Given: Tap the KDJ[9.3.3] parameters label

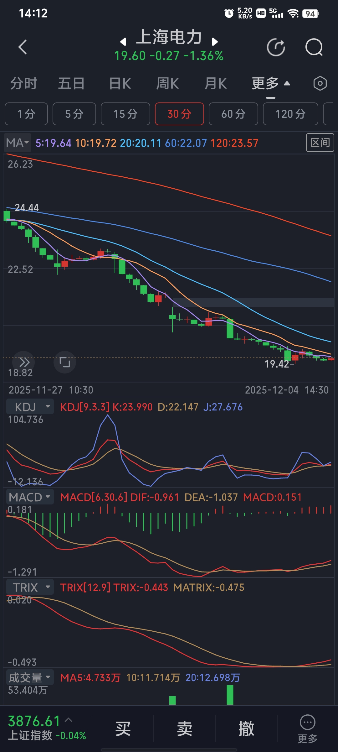Looking at the screenshot, I should click(x=85, y=407).
